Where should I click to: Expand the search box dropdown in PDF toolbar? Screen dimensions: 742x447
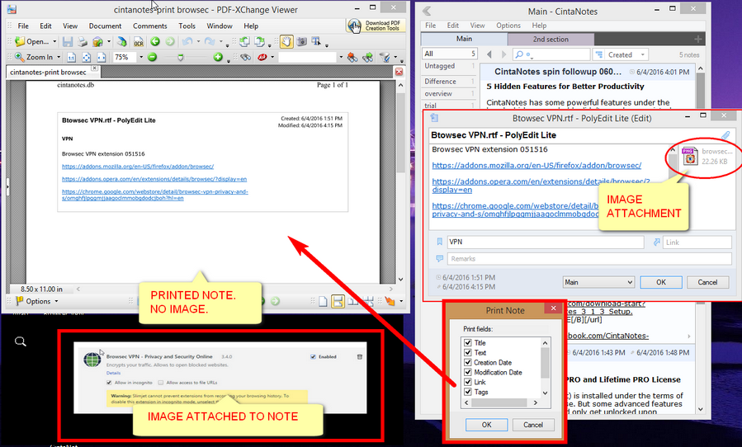pyautogui.click(x=341, y=57)
